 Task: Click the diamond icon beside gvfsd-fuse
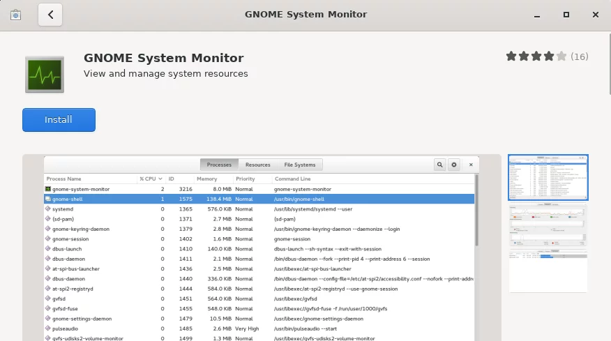(x=48, y=308)
